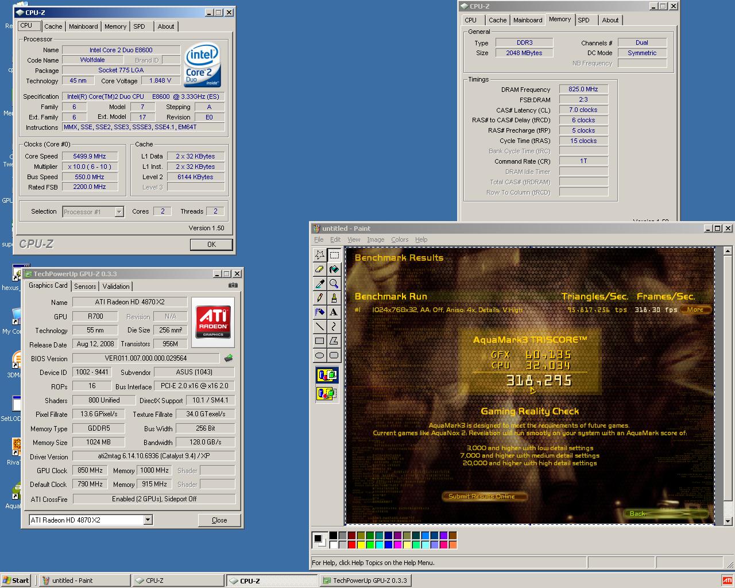Image resolution: width=735 pixels, height=588 pixels.
Task: Select the Free-Form Select tool in Paint
Action: 320,254
